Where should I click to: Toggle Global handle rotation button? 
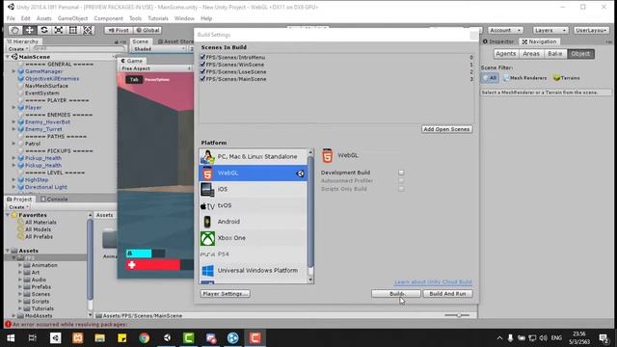pos(148,30)
